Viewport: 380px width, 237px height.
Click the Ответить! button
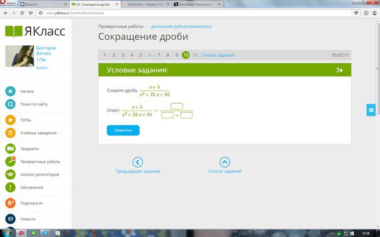pyautogui.click(x=123, y=130)
